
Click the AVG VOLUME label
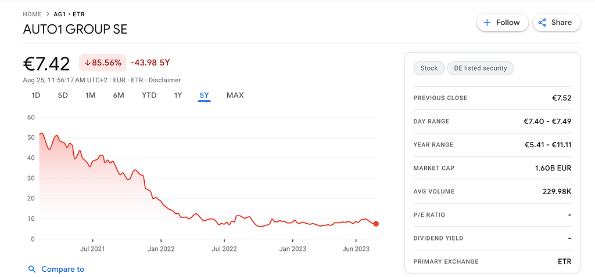tap(433, 191)
